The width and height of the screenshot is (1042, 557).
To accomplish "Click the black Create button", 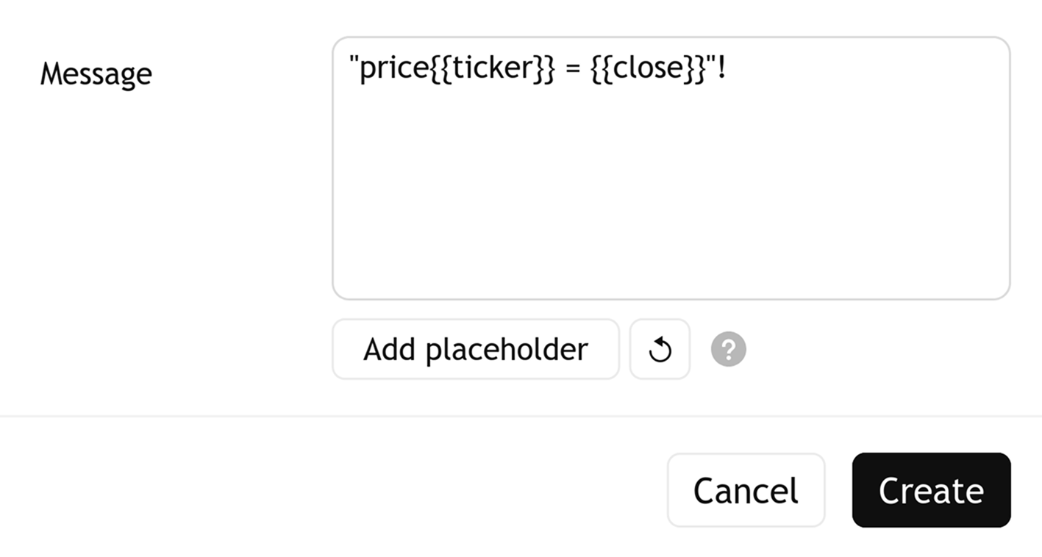I will point(931,490).
